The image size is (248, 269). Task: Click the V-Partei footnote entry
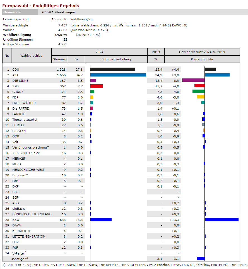click(19, 253)
